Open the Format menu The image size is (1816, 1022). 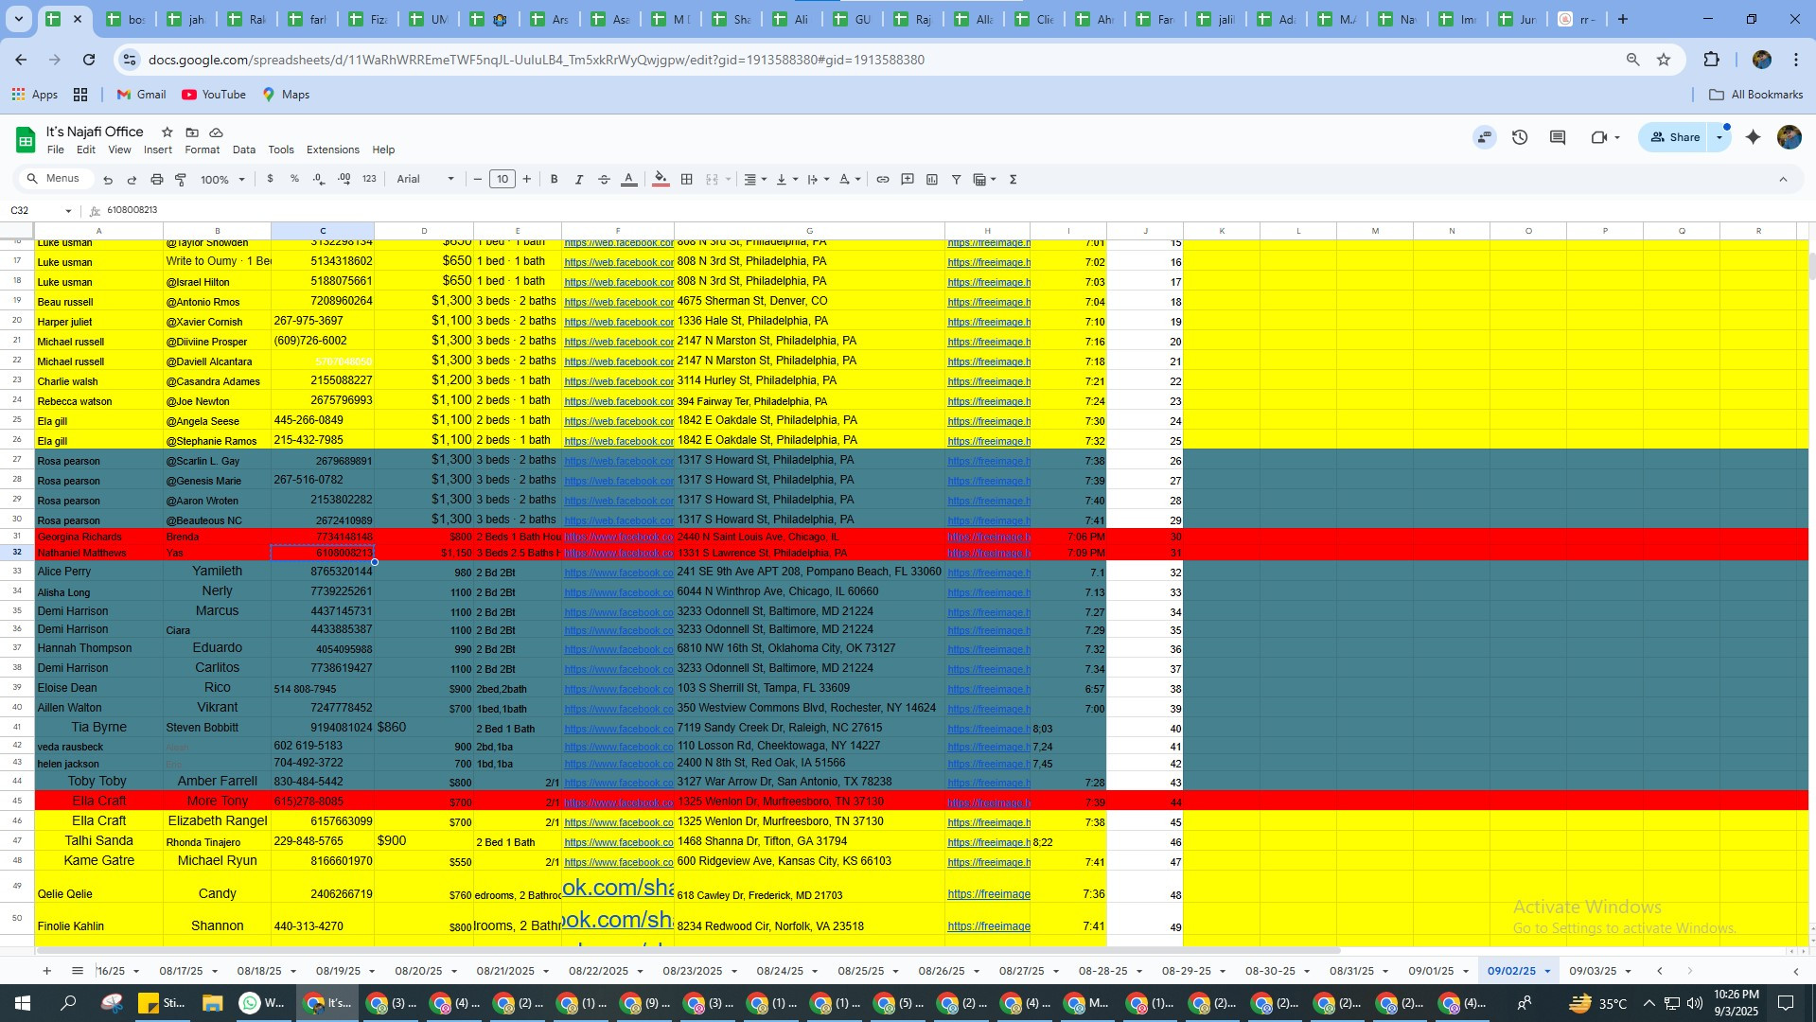click(x=203, y=150)
